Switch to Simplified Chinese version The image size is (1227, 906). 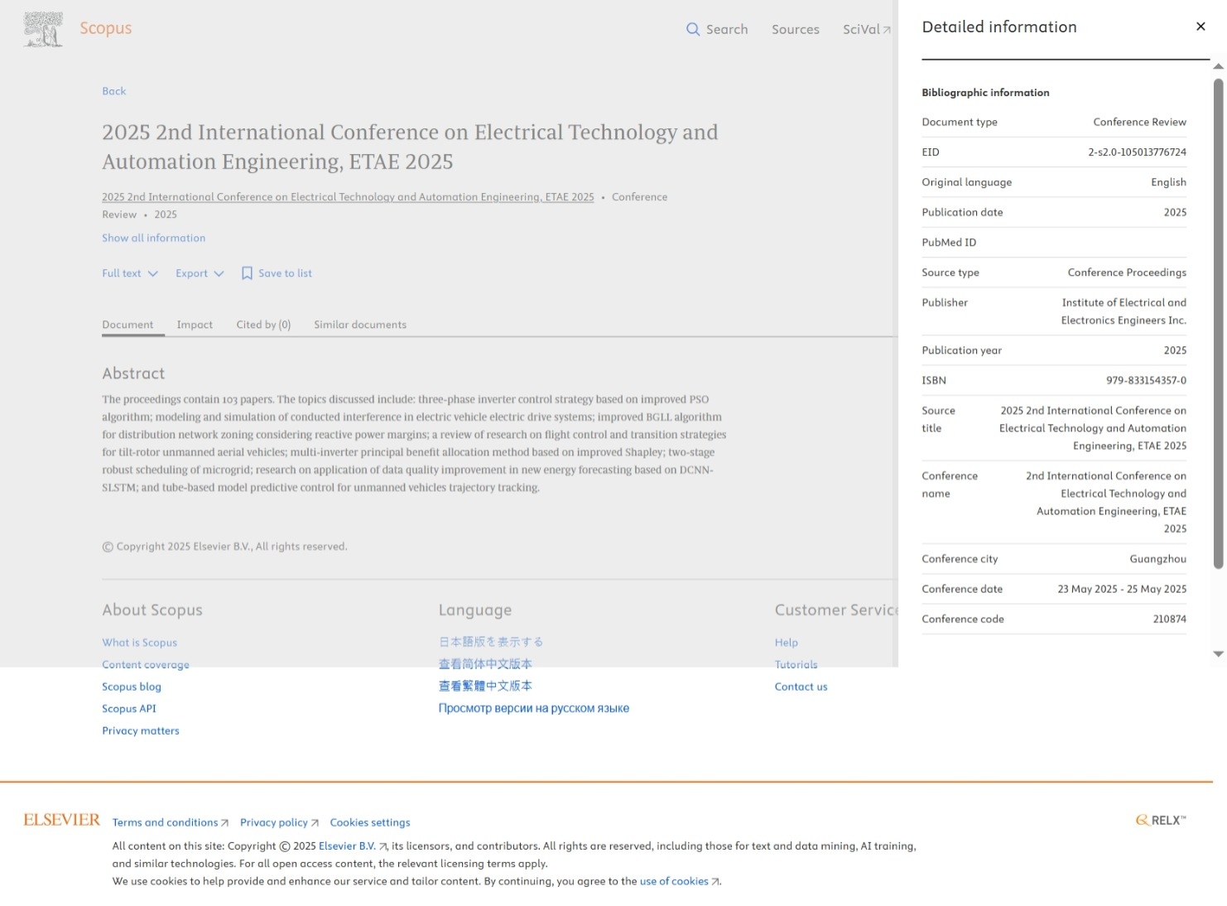click(485, 664)
